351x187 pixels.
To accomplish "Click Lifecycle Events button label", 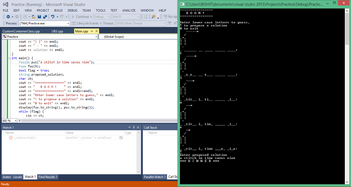I will pyautogui.click(x=87, y=24).
